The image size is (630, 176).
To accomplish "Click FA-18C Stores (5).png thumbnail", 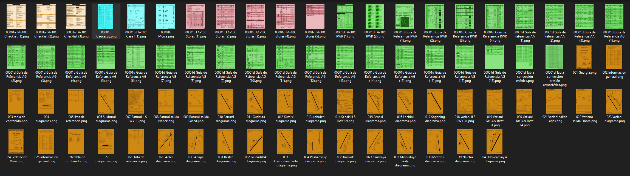I will coord(315,17).
